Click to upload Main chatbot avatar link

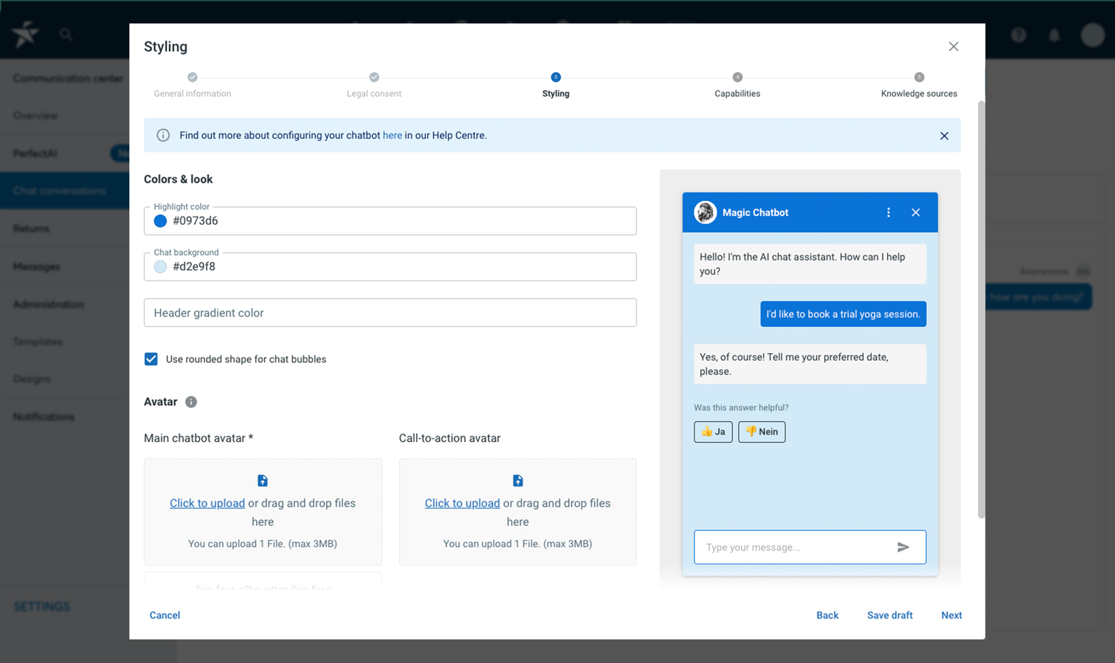click(207, 503)
